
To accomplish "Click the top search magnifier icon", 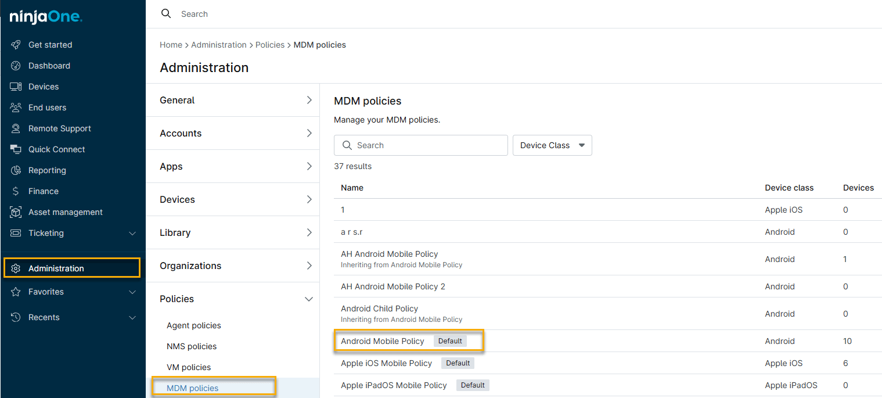I will (x=166, y=14).
